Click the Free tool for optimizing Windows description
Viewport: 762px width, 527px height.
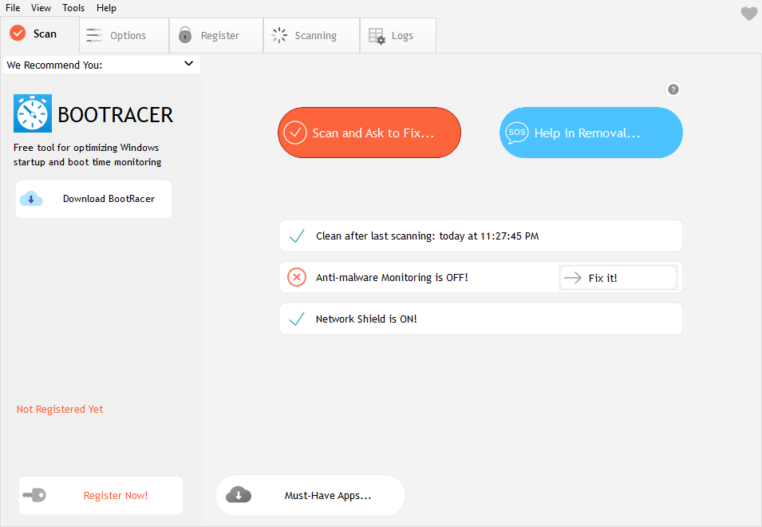[88, 155]
